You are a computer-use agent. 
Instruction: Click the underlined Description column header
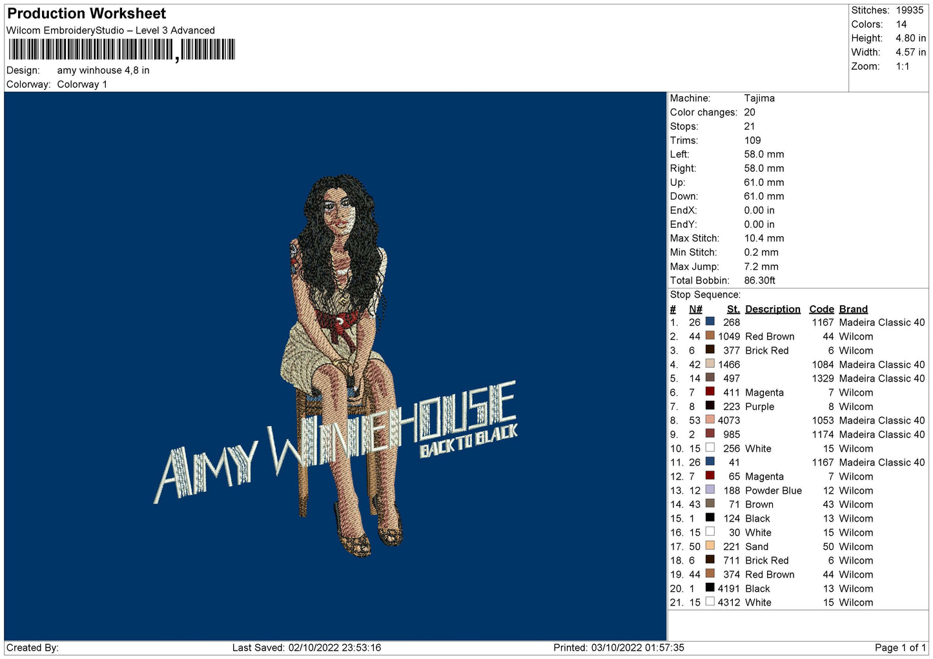click(x=772, y=309)
